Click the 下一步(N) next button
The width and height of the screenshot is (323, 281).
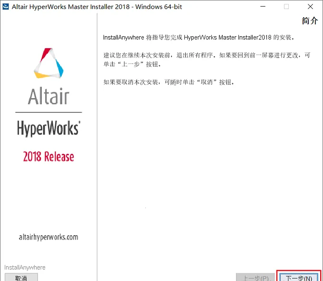point(299,277)
